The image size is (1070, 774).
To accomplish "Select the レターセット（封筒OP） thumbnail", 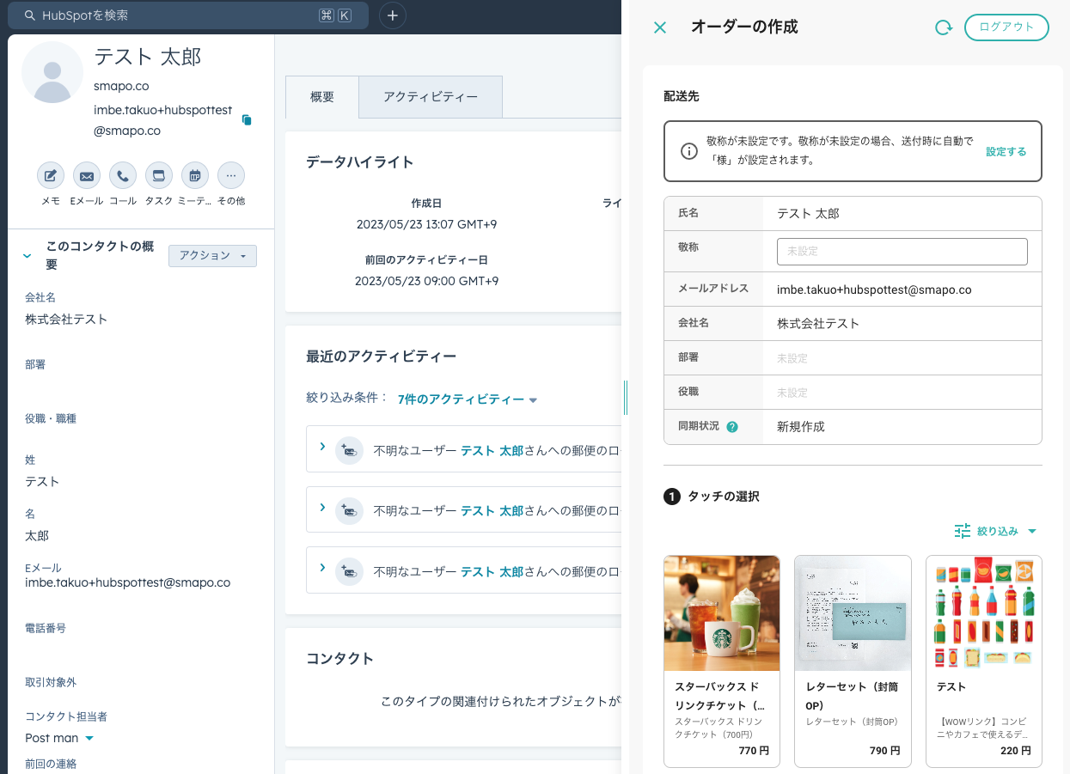I will coord(853,613).
